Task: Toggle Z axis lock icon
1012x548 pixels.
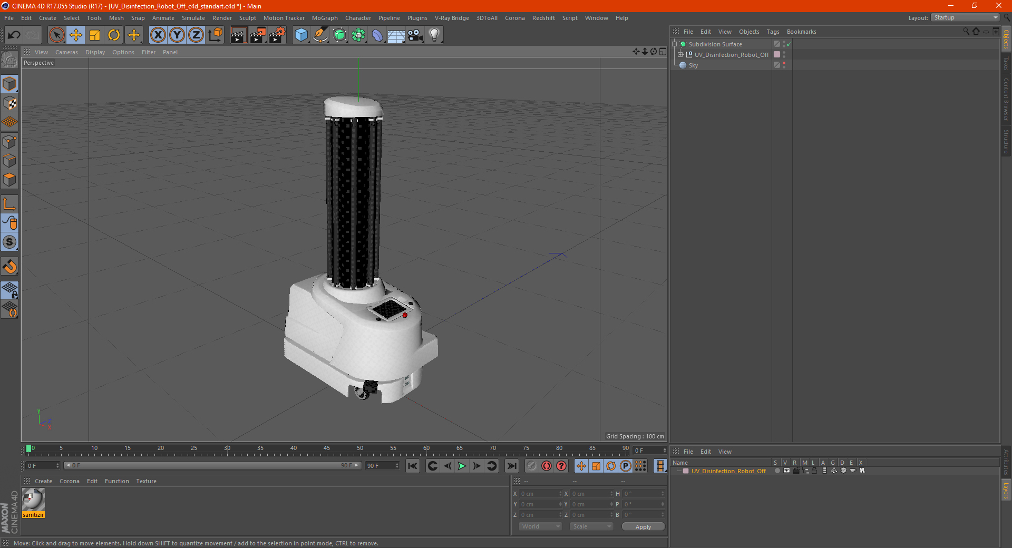Action: pos(196,35)
